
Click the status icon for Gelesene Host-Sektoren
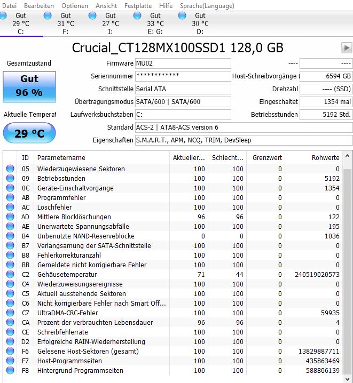[x=10, y=351]
